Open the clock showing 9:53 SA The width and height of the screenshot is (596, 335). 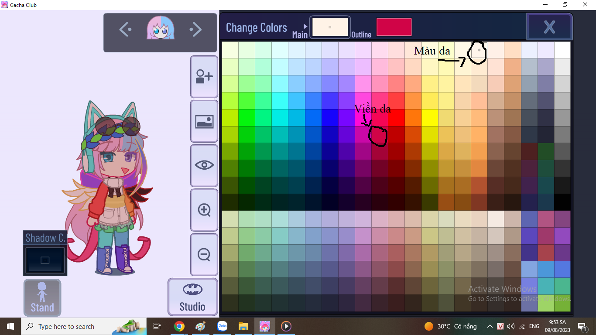tap(558, 326)
